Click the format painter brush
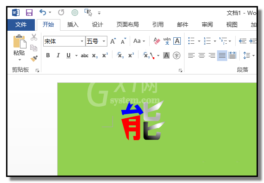Image resolution: width=264 pixels, height=183 pixels. coord(34,59)
